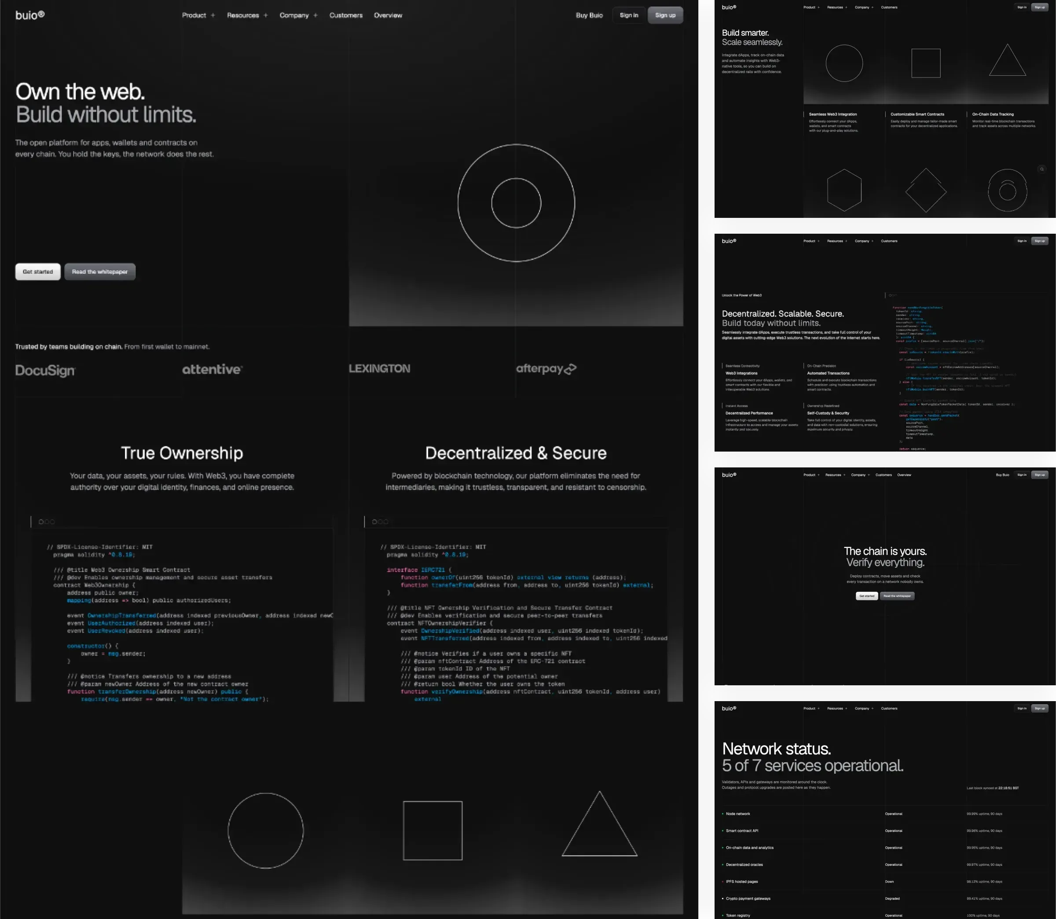The height and width of the screenshot is (919, 1056).
Task: Select the diamond outline on Build smarter page
Action: tap(926, 190)
